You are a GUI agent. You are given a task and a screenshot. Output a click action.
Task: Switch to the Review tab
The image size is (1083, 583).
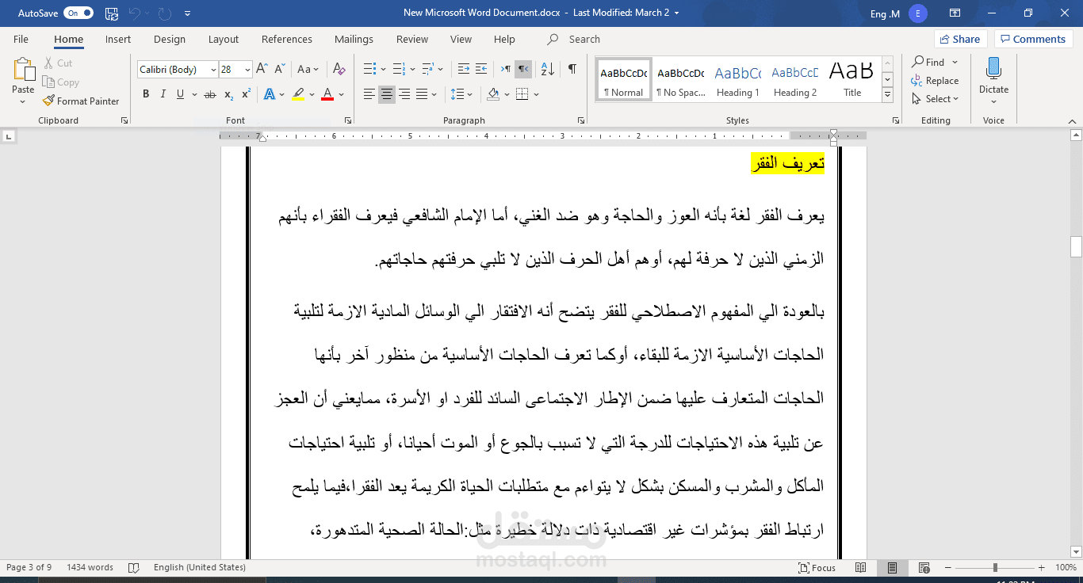click(x=412, y=39)
